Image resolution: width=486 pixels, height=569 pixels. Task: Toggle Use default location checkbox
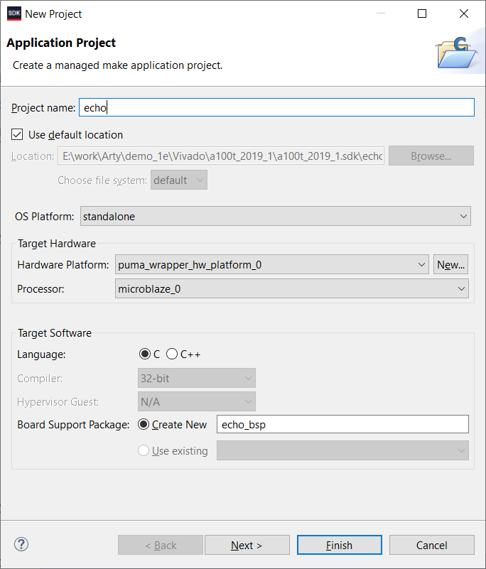tap(17, 135)
